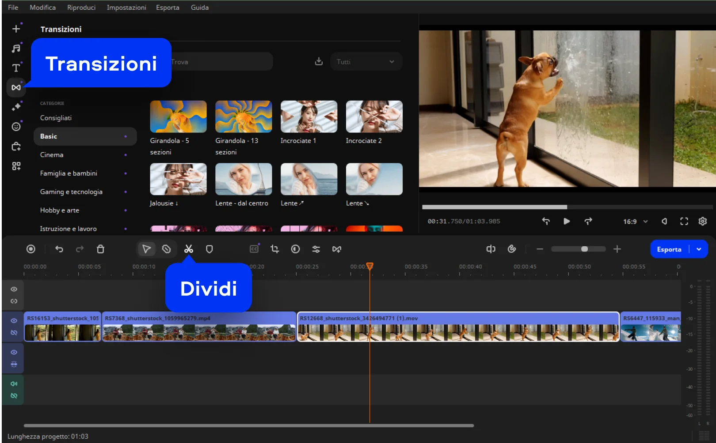
Task: Click the crop tool icon
Action: [274, 249]
